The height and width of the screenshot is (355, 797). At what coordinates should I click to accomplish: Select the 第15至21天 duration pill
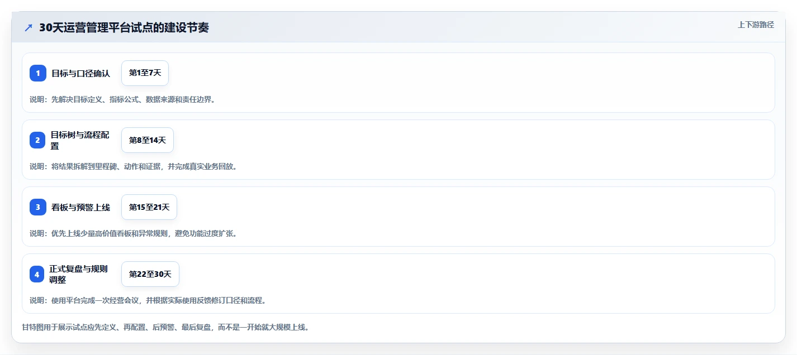149,207
